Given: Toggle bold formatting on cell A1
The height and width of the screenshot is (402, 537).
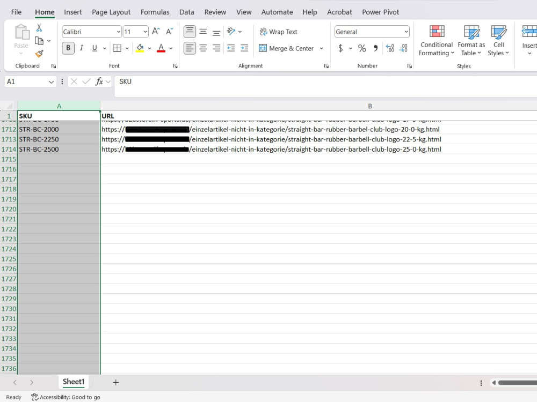Looking at the screenshot, I should [68, 48].
